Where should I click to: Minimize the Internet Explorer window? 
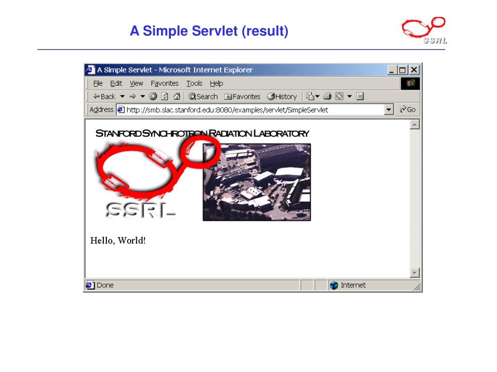392,70
